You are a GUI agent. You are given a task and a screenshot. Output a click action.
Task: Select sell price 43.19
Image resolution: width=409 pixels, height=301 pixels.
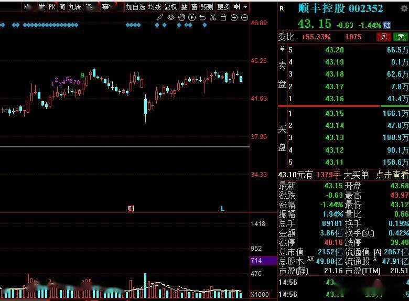335,62
